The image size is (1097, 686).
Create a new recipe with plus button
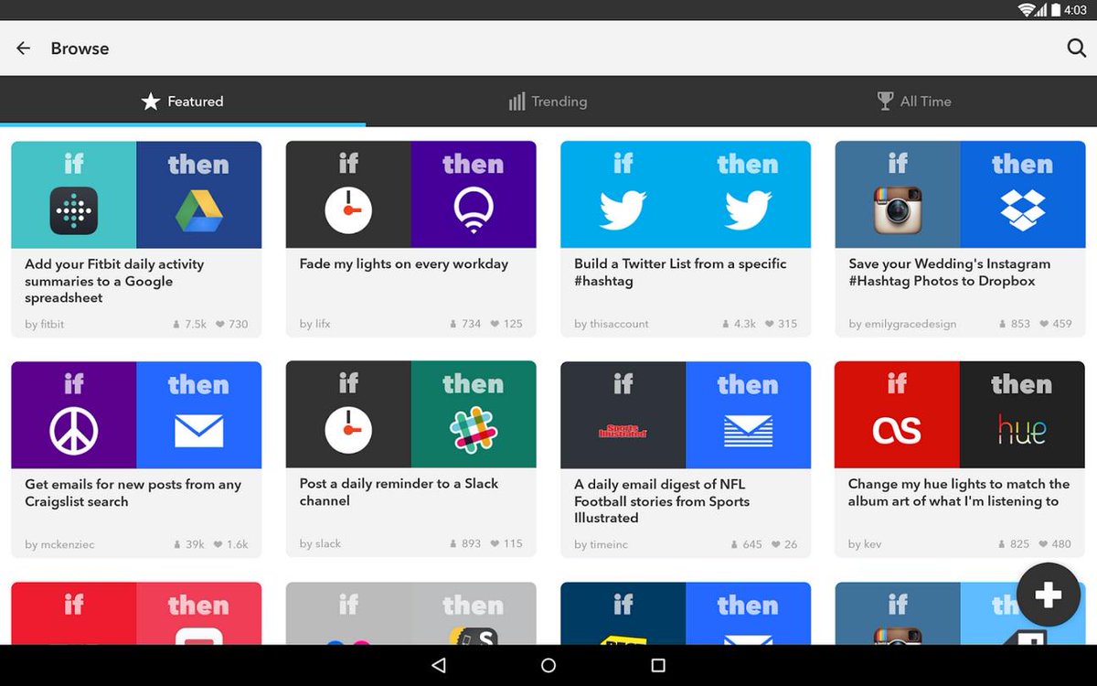tap(1048, 595)
